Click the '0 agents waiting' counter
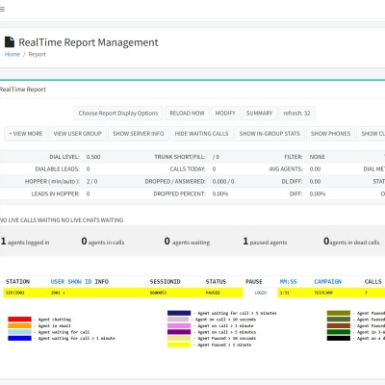This screenshot has width=385, height=385. point(187,242)
